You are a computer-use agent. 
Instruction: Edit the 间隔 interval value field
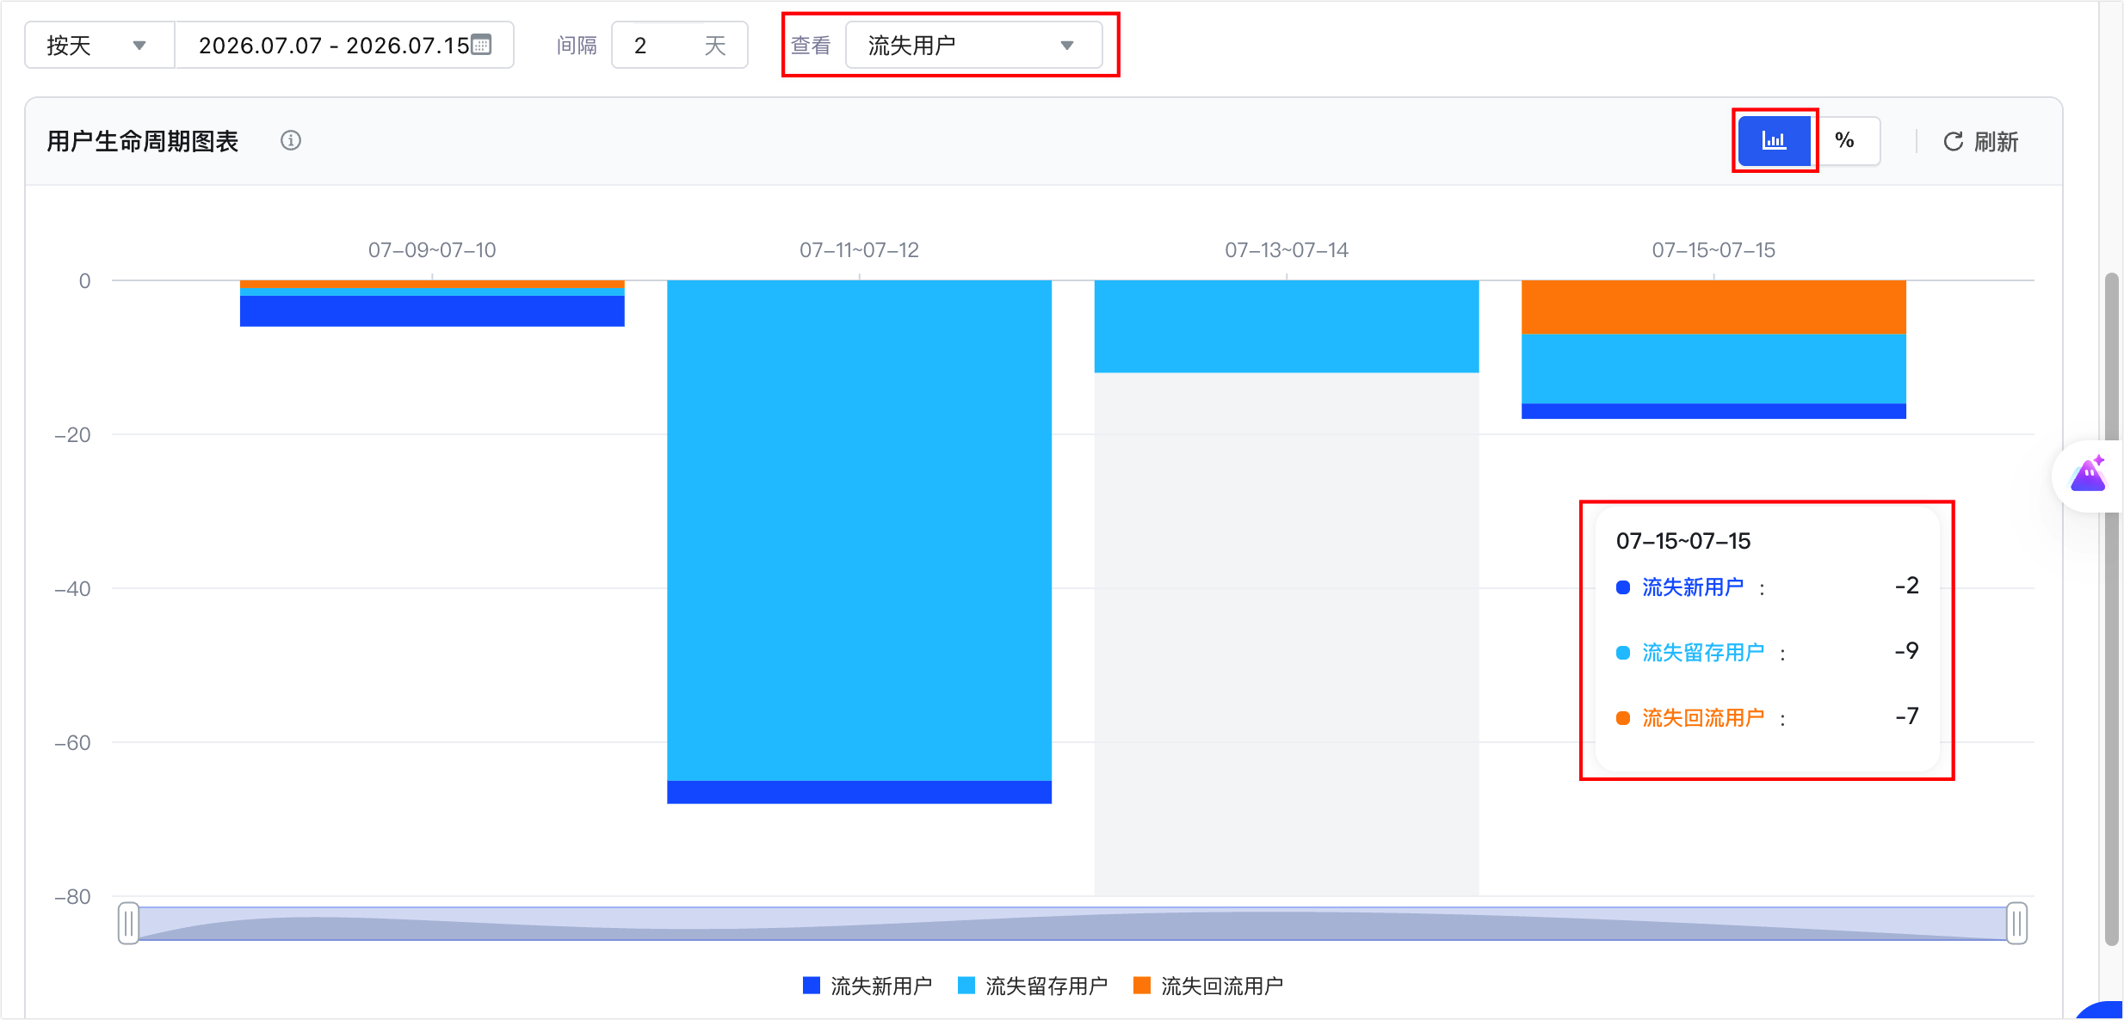click(x=679, y=46)
